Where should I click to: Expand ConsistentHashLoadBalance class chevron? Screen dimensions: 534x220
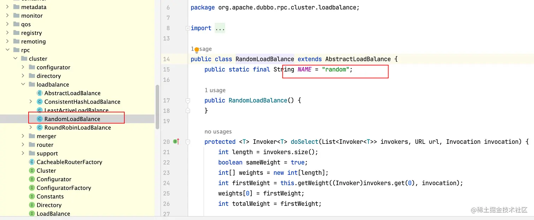coord(31,102)
